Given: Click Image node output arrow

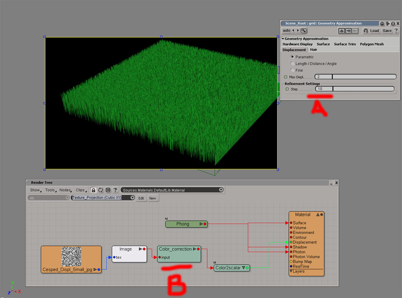Looking at the screenshot, I should [140, 249].
